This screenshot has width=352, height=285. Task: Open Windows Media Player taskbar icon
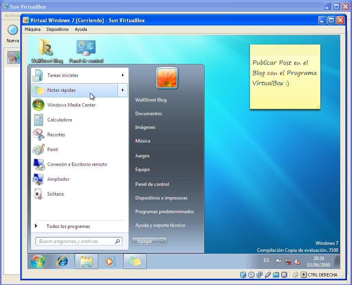point(110,261)
